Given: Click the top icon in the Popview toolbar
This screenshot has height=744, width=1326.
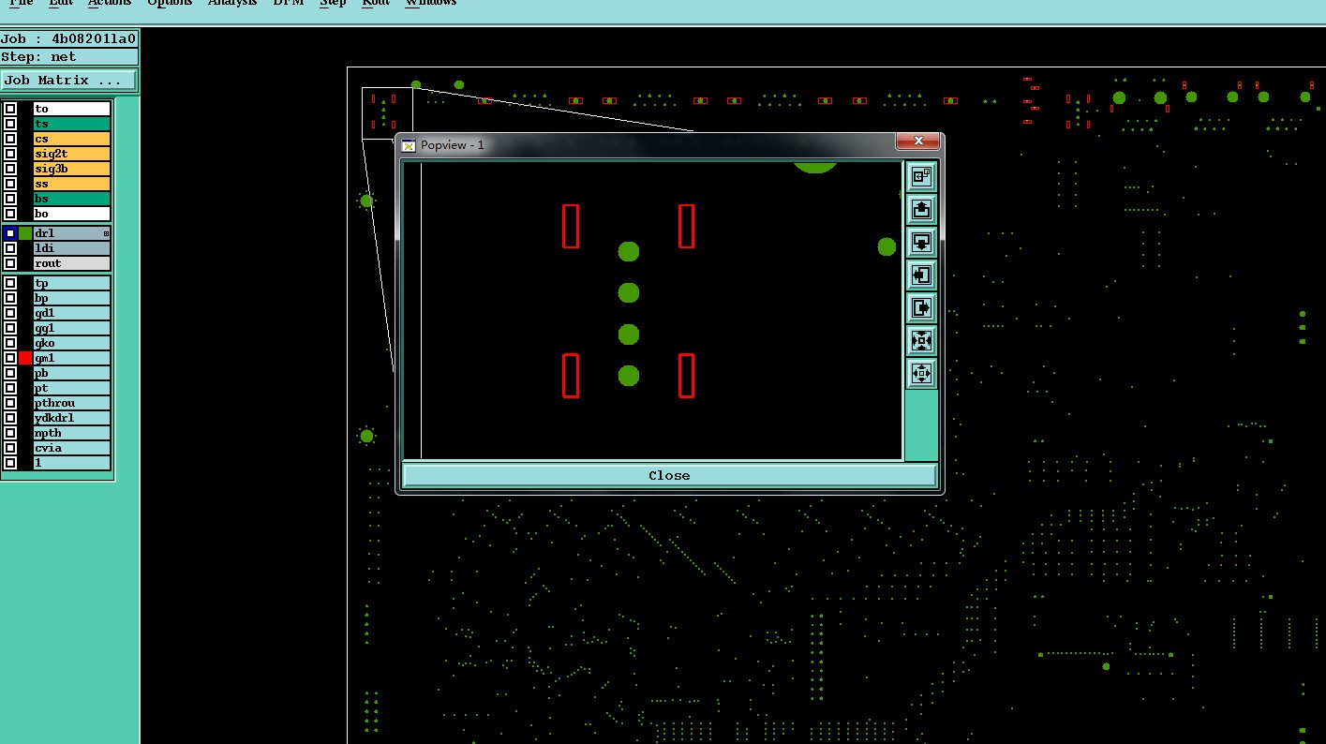Looking at the screenshot, I should click(921, 176).
